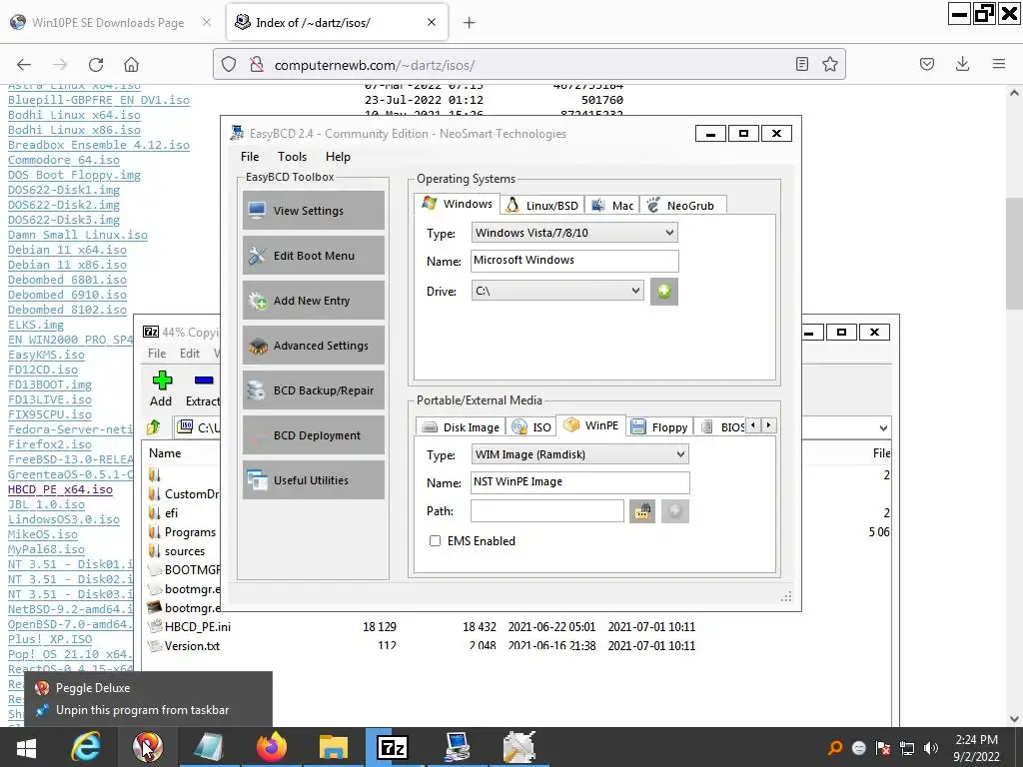
Task: Open EasyBCD File menu
Action: [x=249, y=157]
